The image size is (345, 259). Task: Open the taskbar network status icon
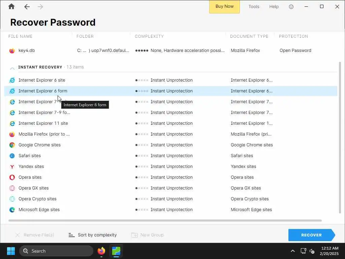[304, 251]
